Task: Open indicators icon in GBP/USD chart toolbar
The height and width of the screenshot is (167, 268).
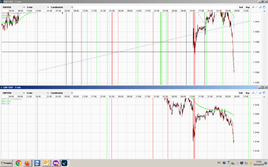Action: pos(253,93)
